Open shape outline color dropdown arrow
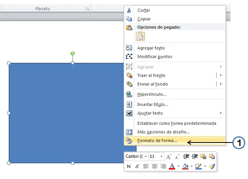The width and height of the screenshot is (248, 179). [x=205, y=166]
